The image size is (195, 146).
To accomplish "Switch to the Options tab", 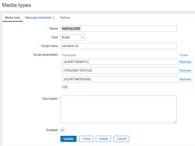I will click(x=65, y=18).
